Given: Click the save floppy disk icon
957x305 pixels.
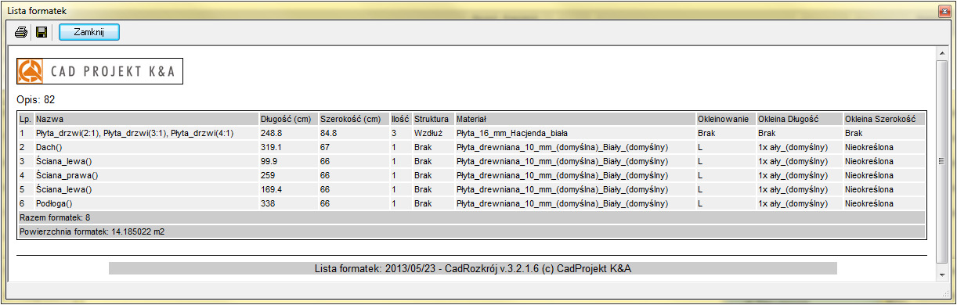Looking at the screenshot, I should [42, 32].
